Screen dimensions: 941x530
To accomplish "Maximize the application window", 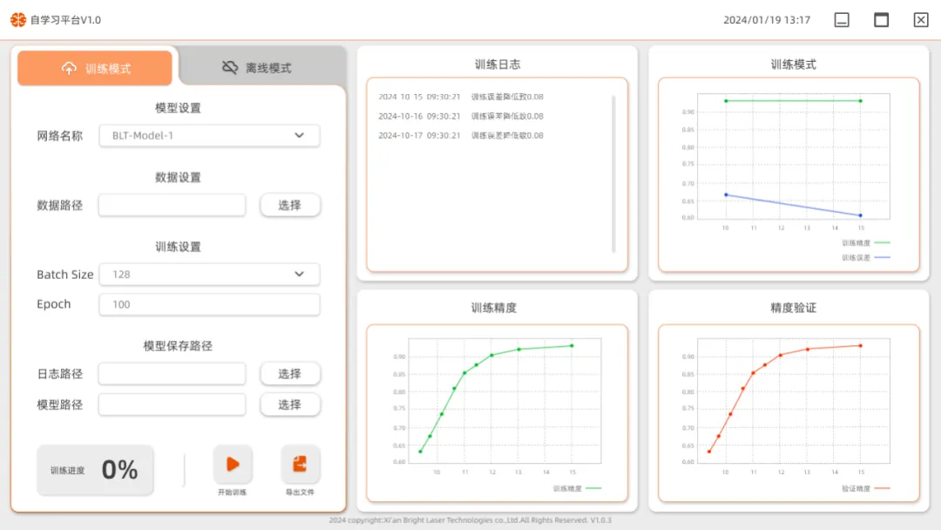I will (x=881, y=20).
